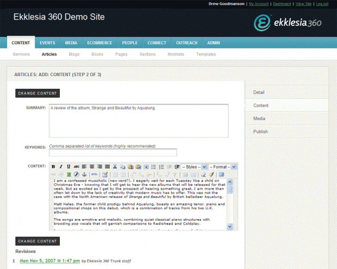This screenshot has height=269, width=337.
Task: Toggle italic formatting in content editor
Action: 61,167
